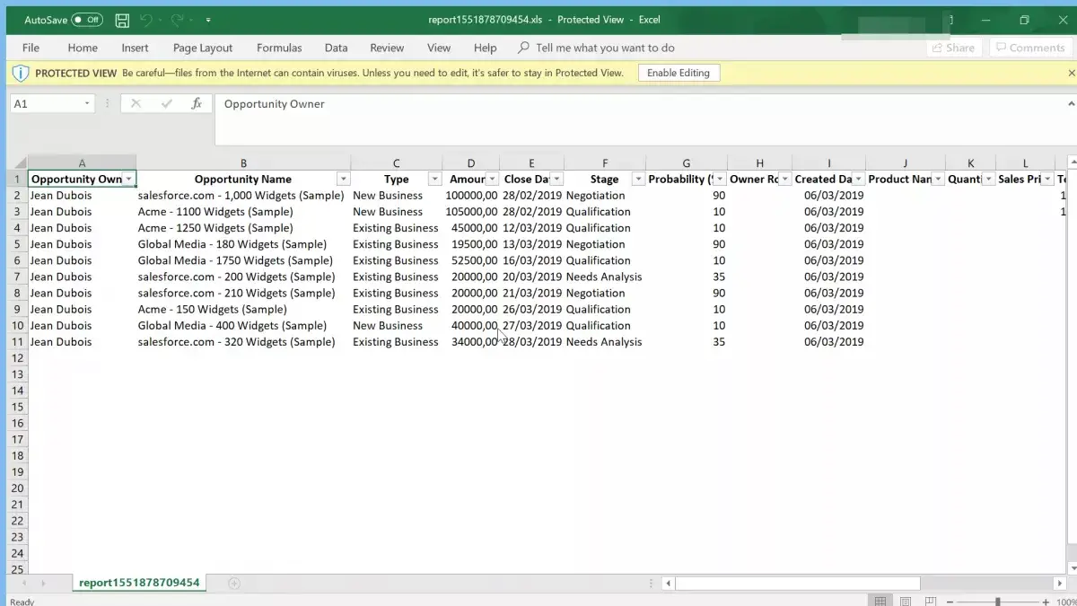The width and height of the screenshot is (1077, 606).
Task: Toggle the AutoSave switch
Action: click(87, 20)
